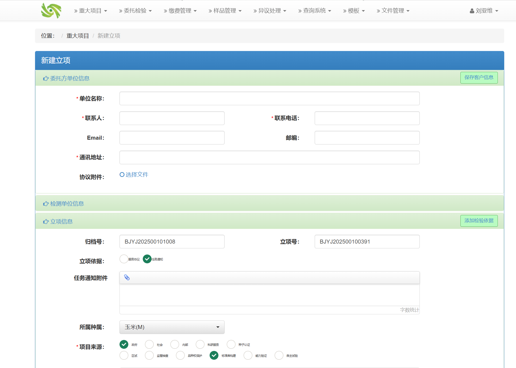The width and height of the screenshot is (516, 368).
Task: Focus the 邮编 input field
Action: (367, 138)
